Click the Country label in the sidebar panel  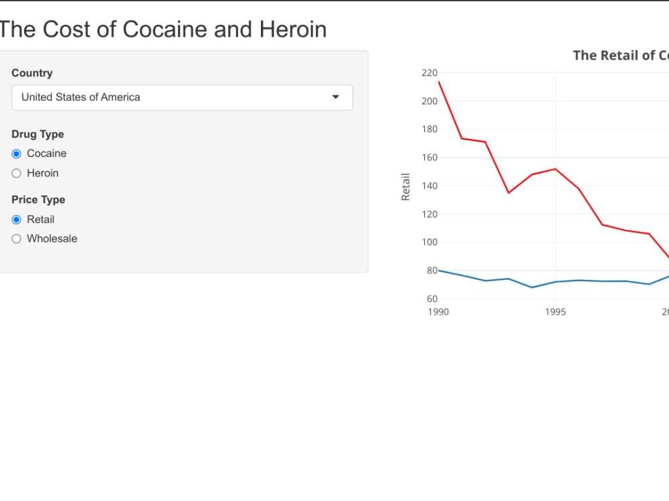pos(31,73)
